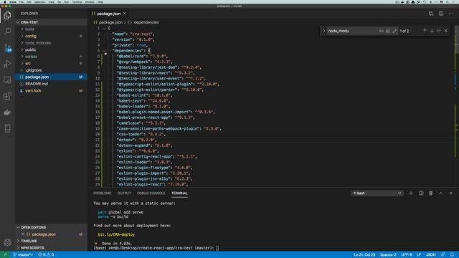Open the Manage gear menu
Screen dimensions: 459x258
coord(7,242)
